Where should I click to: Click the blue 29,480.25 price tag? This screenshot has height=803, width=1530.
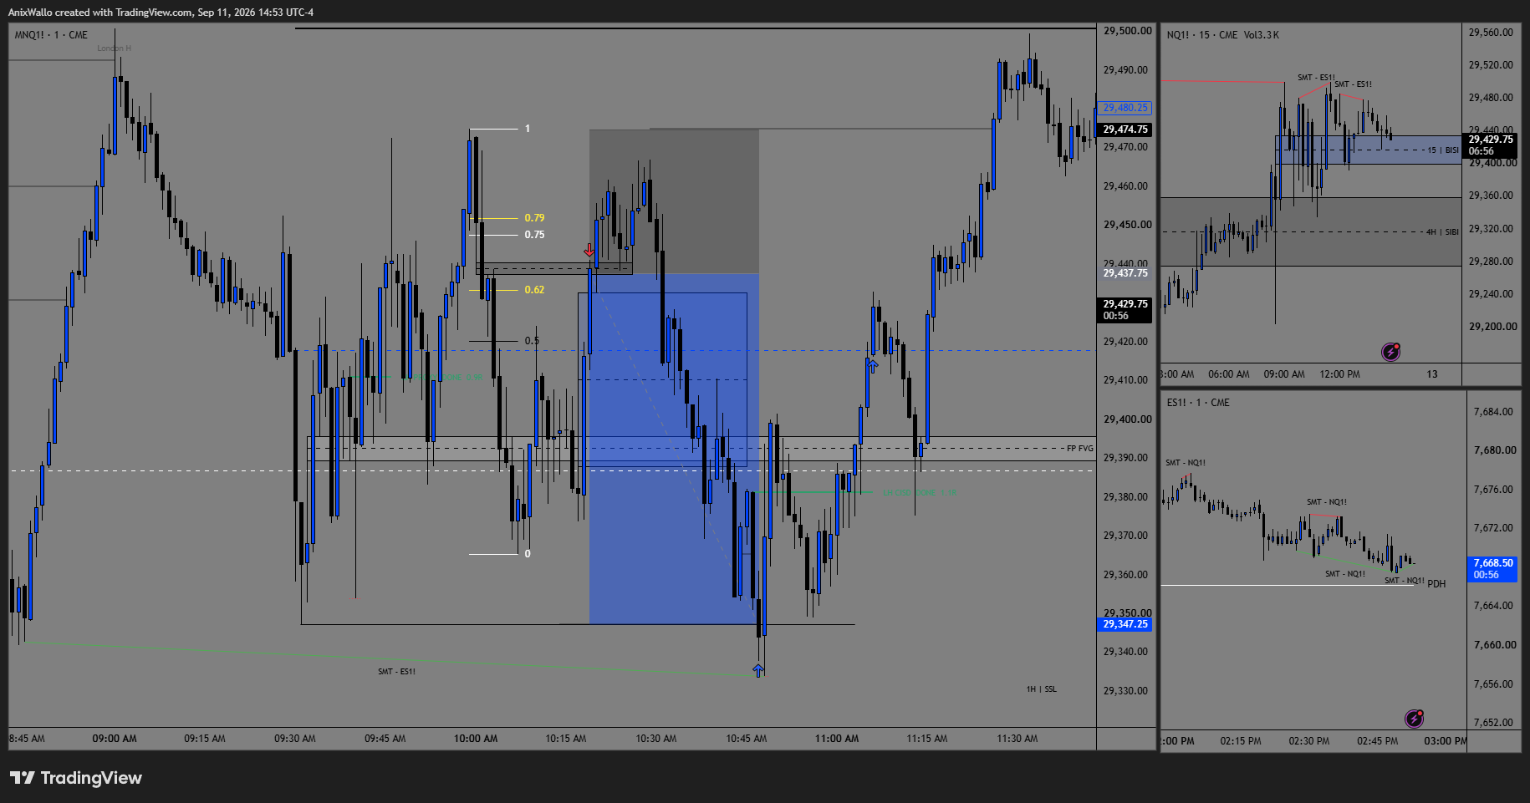coord(1125,108)
